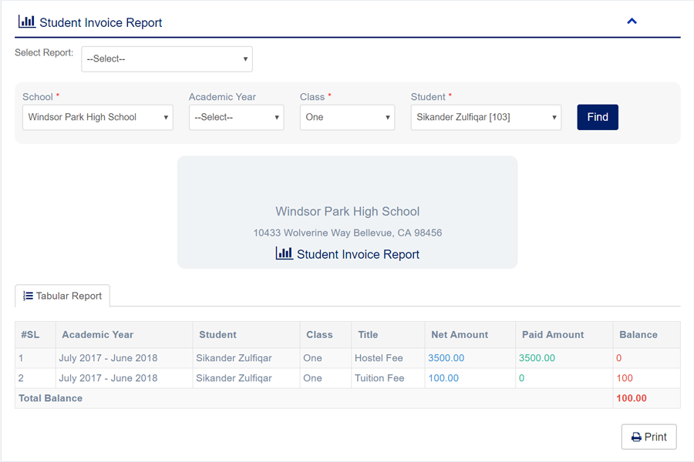Click the list icon in Tabular Report tab

click(x=28, y=296)
